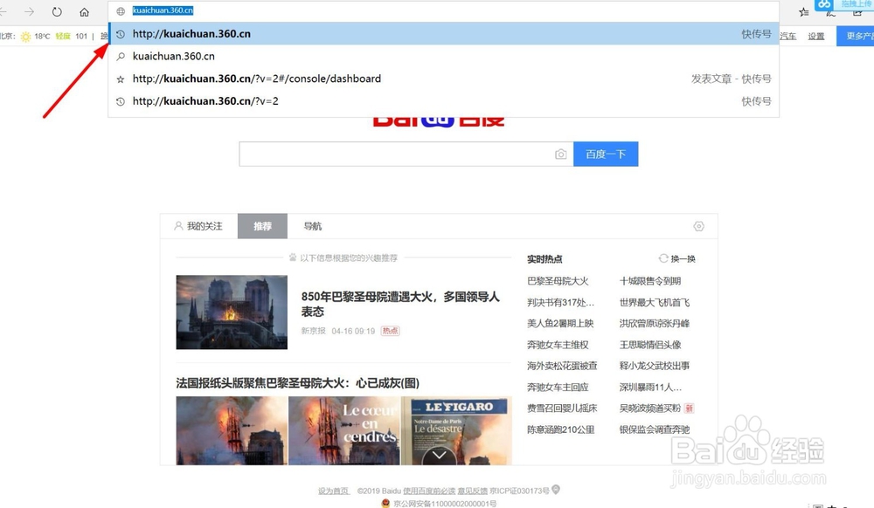Viewport: 874px width, 508px height.
Task: Click the forward navigation arrow
Action: [30, 11]
